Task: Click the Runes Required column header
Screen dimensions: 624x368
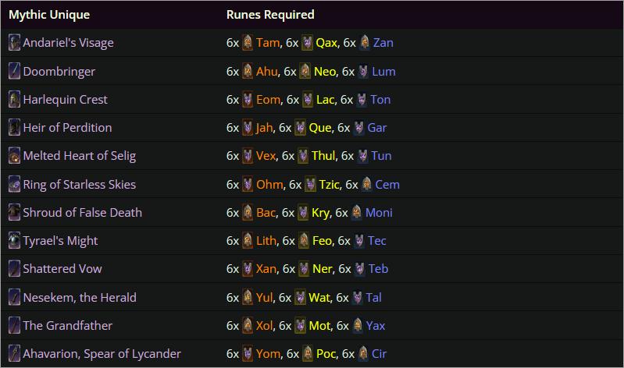Action: (x=270, y=15)
